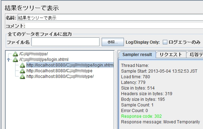Click success icon of localhost row ending 'ype/'
This screenshot has height=129, width=203.
point(22,76)
